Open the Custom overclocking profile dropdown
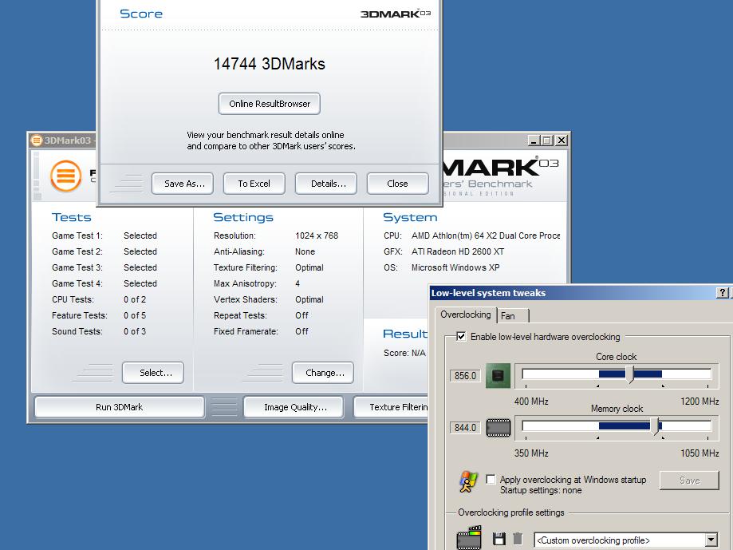Viewport: 733px width, 550px height. pos(711,540)
